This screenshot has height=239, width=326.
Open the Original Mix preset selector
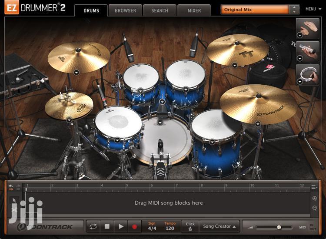tap(255, 10)
